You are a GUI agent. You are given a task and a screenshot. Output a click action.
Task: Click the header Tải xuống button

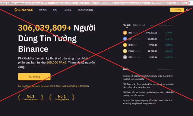coord(177,10)
